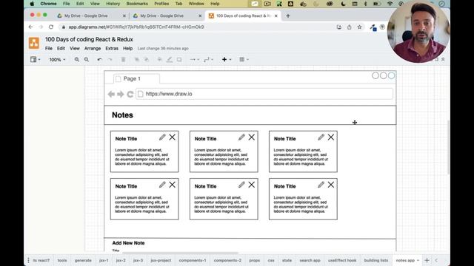Open the View menu in draw.io
The image size is (474, 266).
click(x=75, y=48)
